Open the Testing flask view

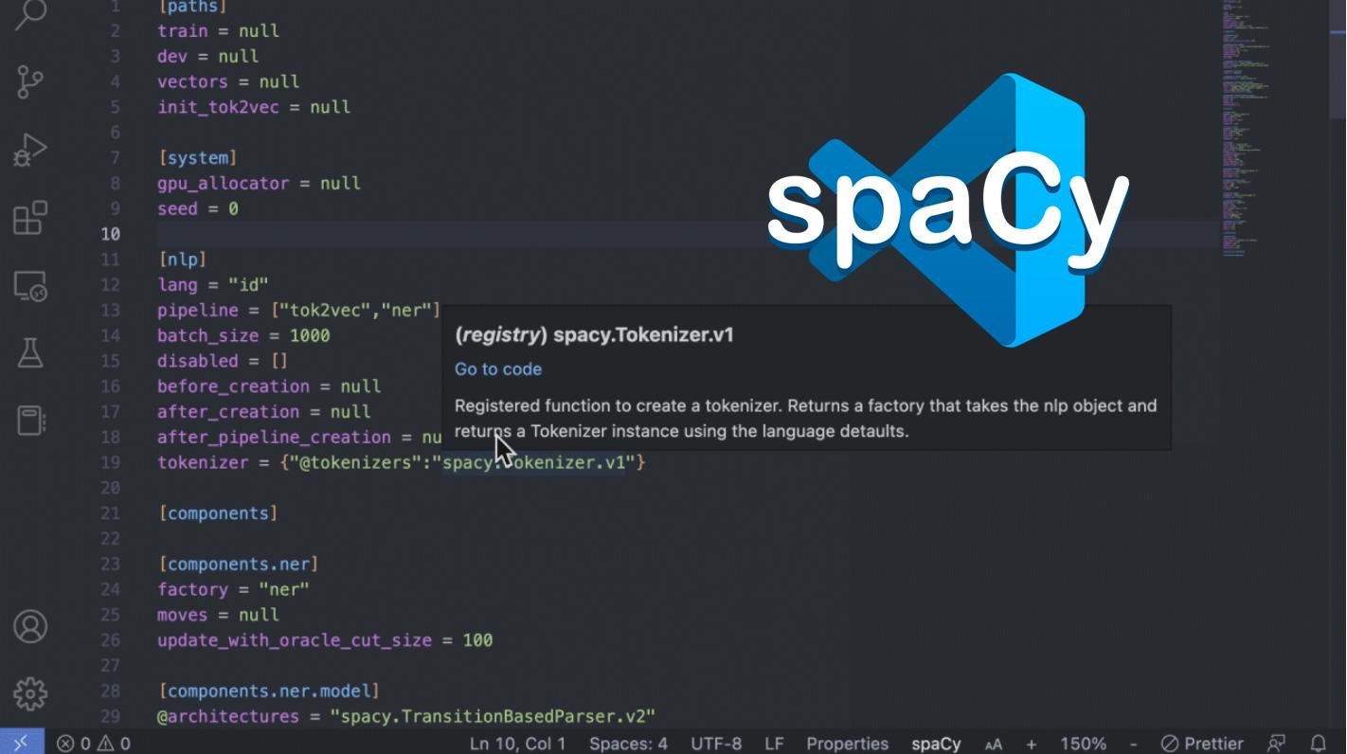30,353
